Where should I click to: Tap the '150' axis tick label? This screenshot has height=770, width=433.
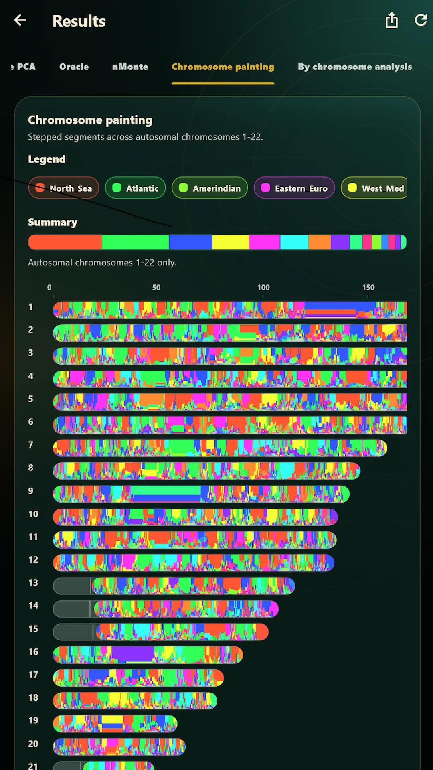pos(368,287)
